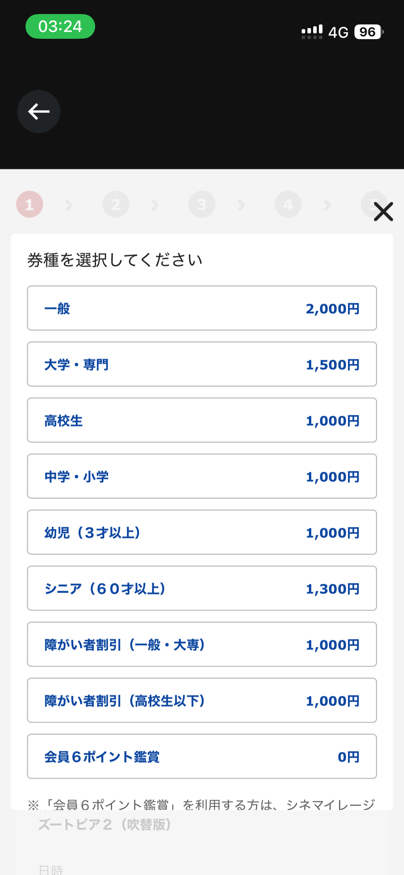Tap the battery level indicator
The height and width of the screenshot is (875, 404).
point(368,32)
